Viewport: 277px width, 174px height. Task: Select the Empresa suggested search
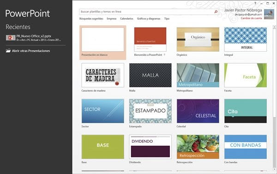tap(111, 18)
